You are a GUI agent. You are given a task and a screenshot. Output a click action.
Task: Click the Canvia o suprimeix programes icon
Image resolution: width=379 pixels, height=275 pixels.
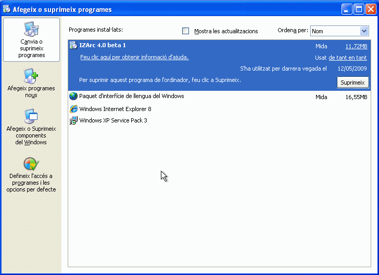click(31, 29)
